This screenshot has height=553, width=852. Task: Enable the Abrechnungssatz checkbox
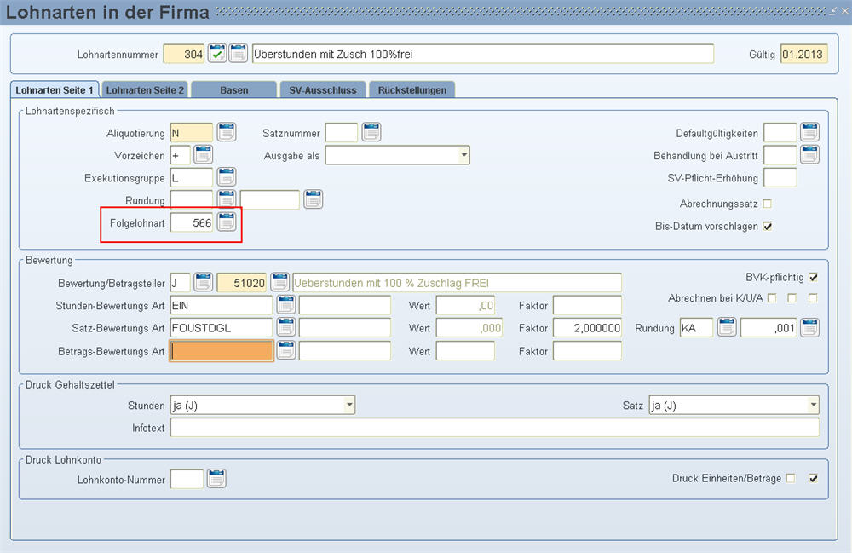pos(768,204)
